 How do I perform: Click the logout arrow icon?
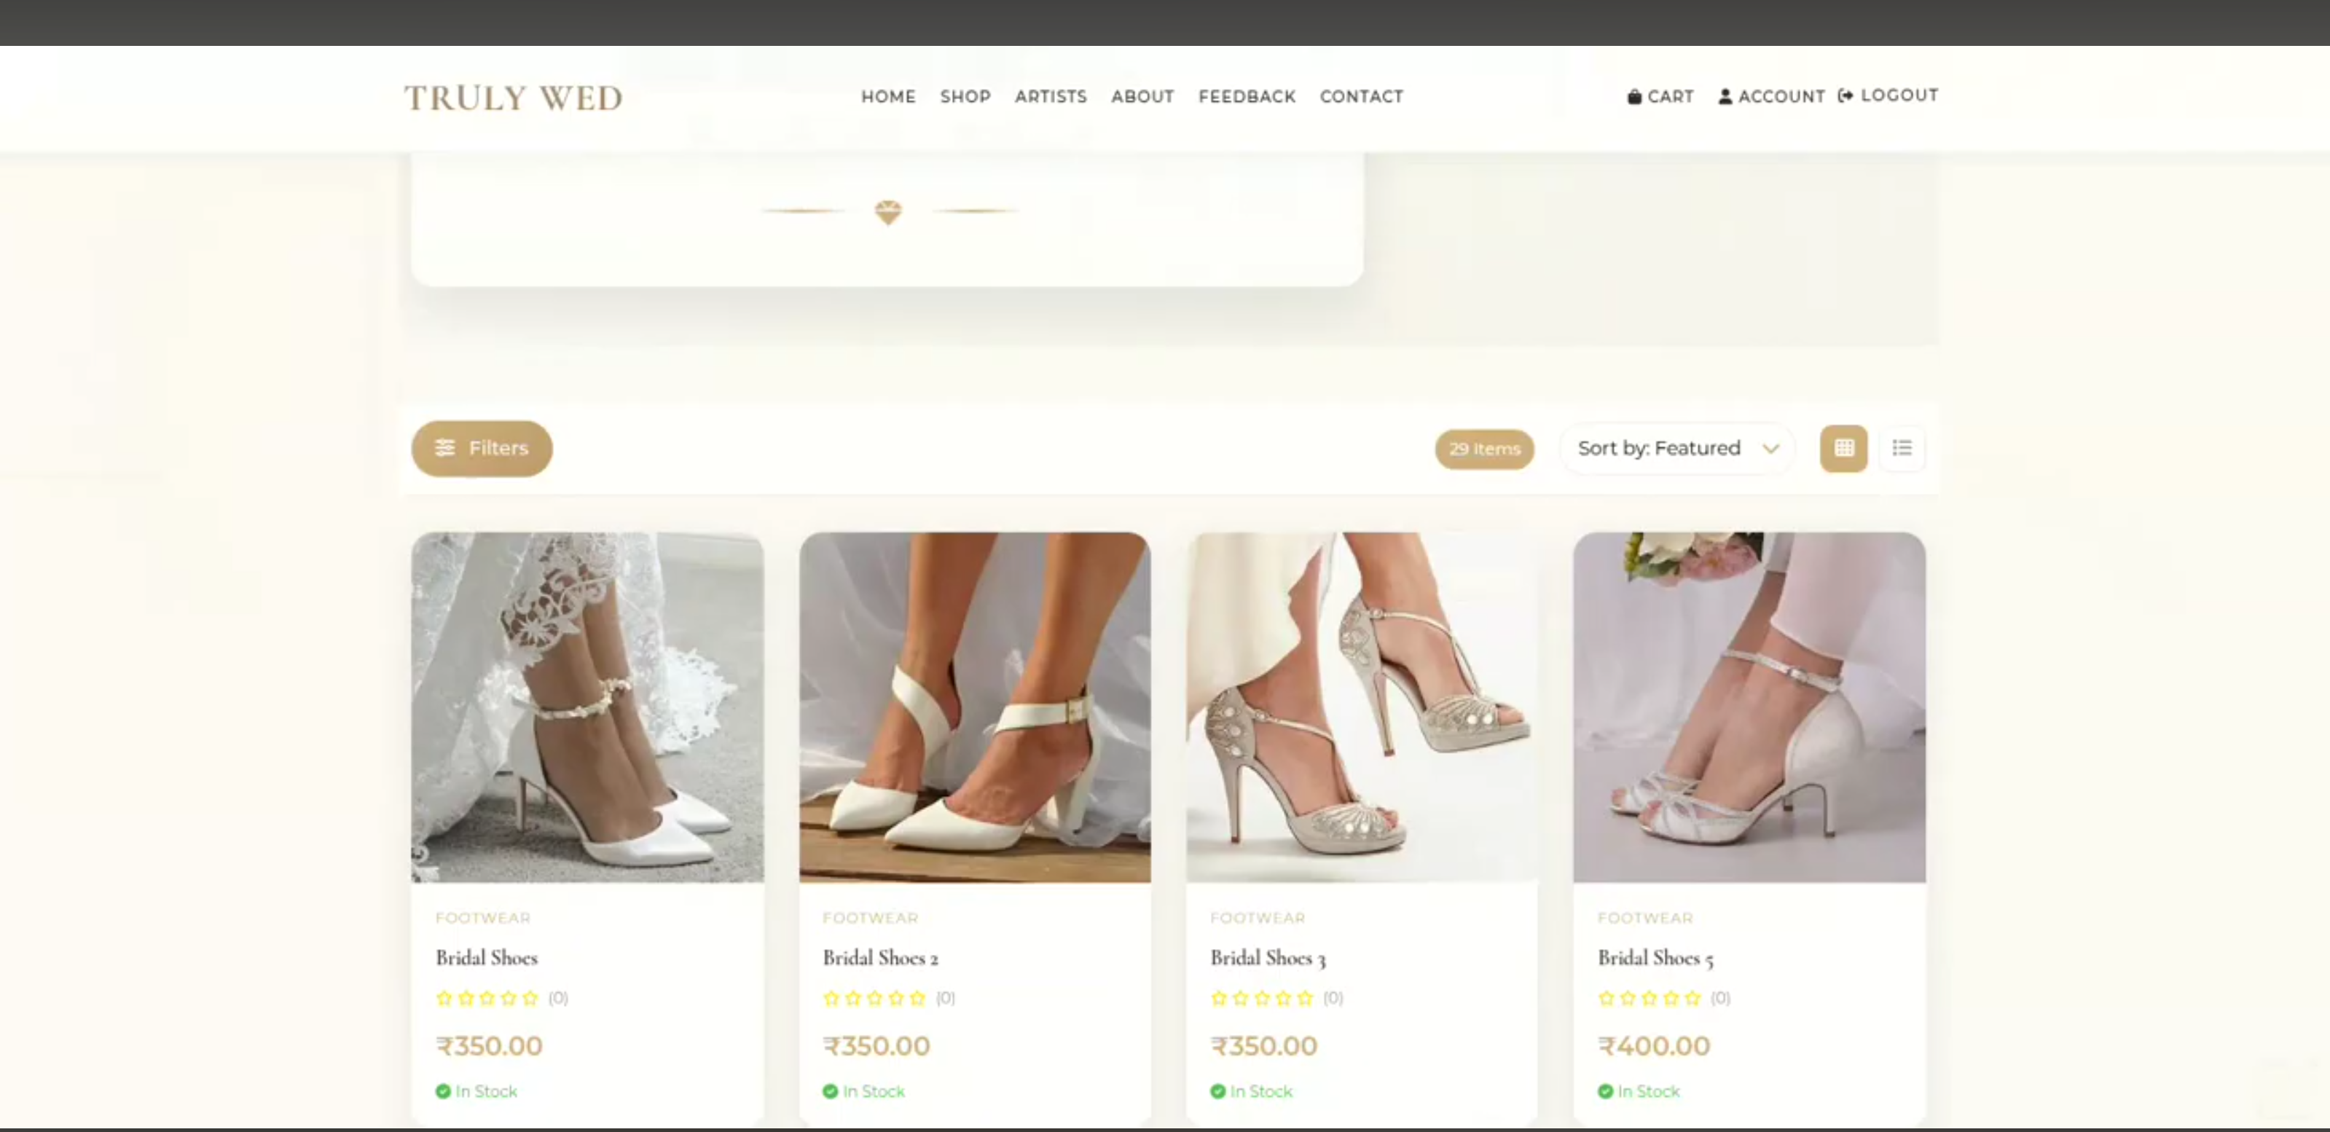point(1845,95)
